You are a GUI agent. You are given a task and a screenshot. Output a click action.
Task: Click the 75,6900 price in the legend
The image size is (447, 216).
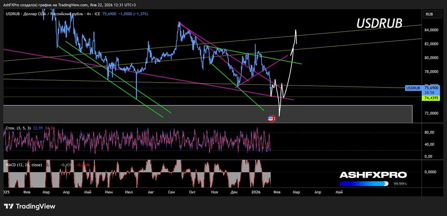(109, 14)
